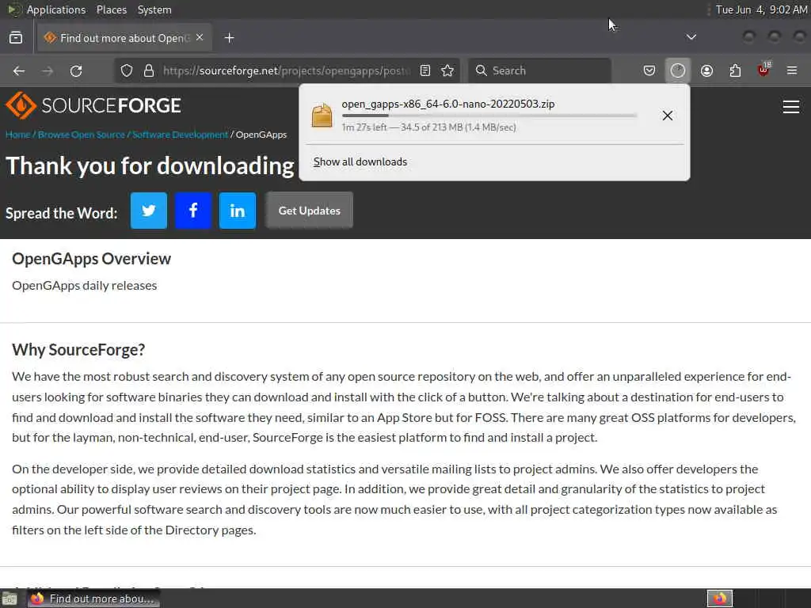Share on Twitter
Screen dimensions: 811x608
point(148,211)
